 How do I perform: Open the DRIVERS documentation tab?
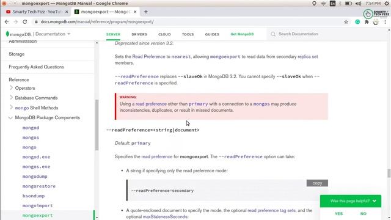pyautogui.click(x=139, y=34)
